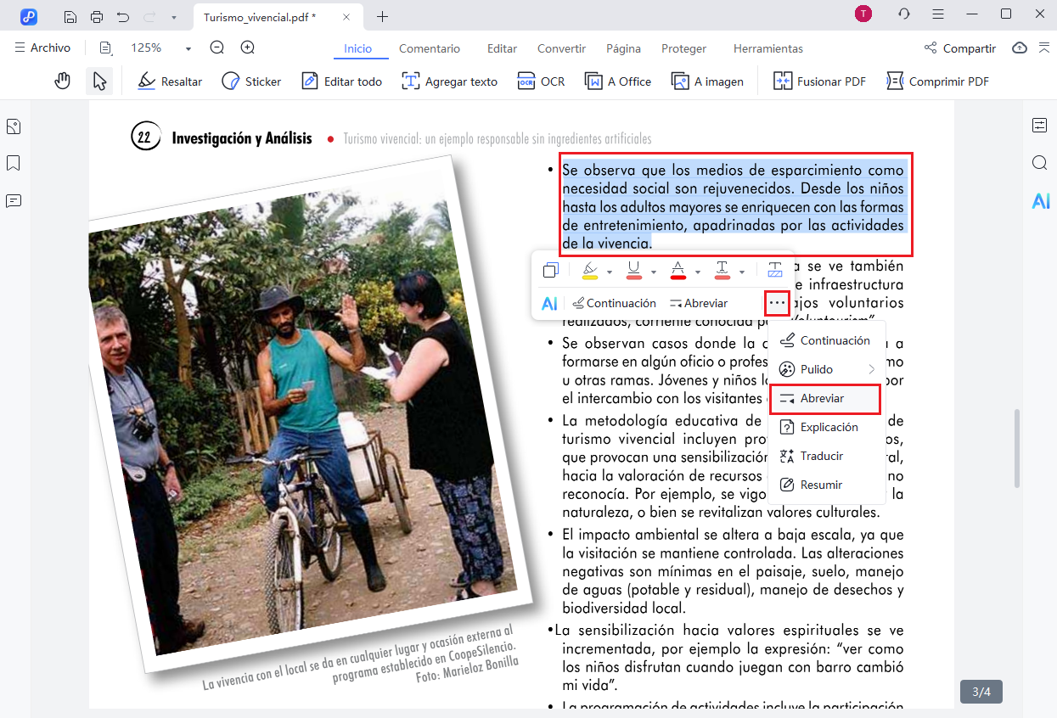Click the copy icon in floating toolbar

coord(550,271)
